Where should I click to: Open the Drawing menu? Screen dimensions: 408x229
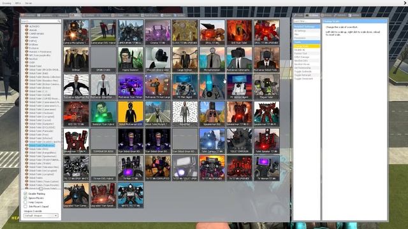point(7,3)
